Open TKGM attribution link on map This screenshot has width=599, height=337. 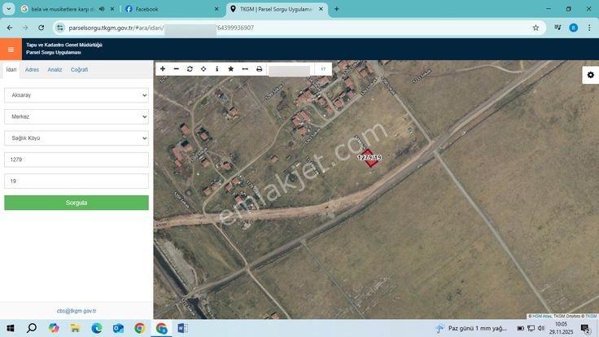[591, 316]
